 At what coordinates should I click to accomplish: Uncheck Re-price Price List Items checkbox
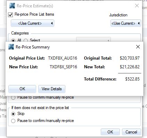(10, 15)
